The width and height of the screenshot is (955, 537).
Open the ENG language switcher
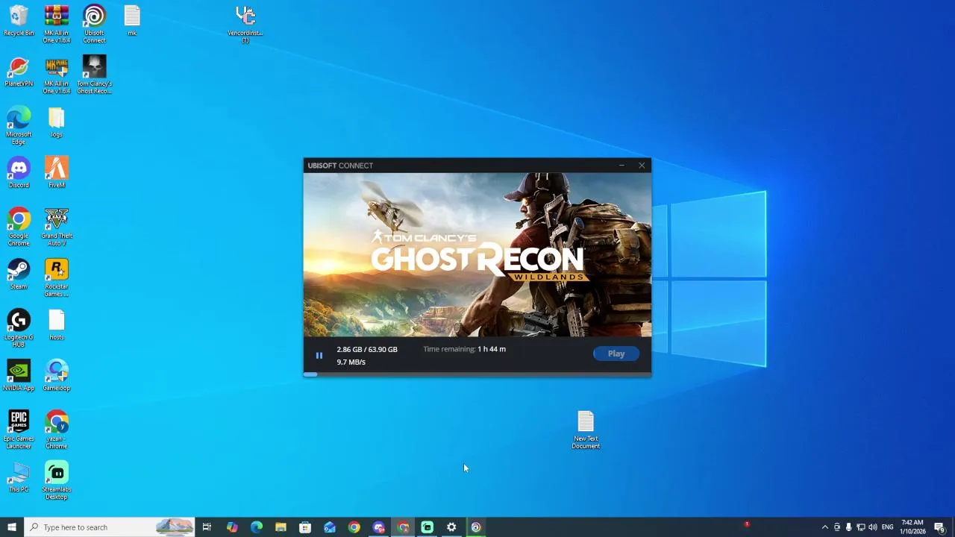pos(888,527)
